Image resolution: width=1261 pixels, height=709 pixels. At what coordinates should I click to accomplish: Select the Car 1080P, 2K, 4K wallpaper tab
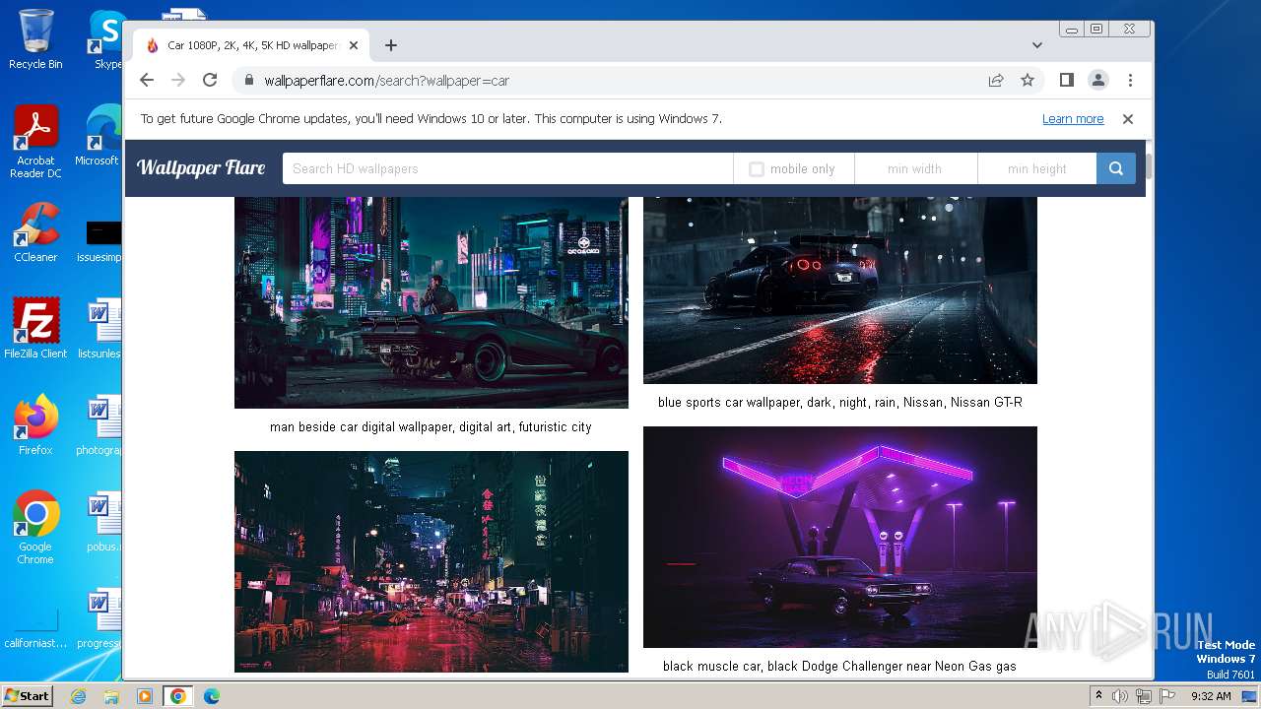click(251, 45)
